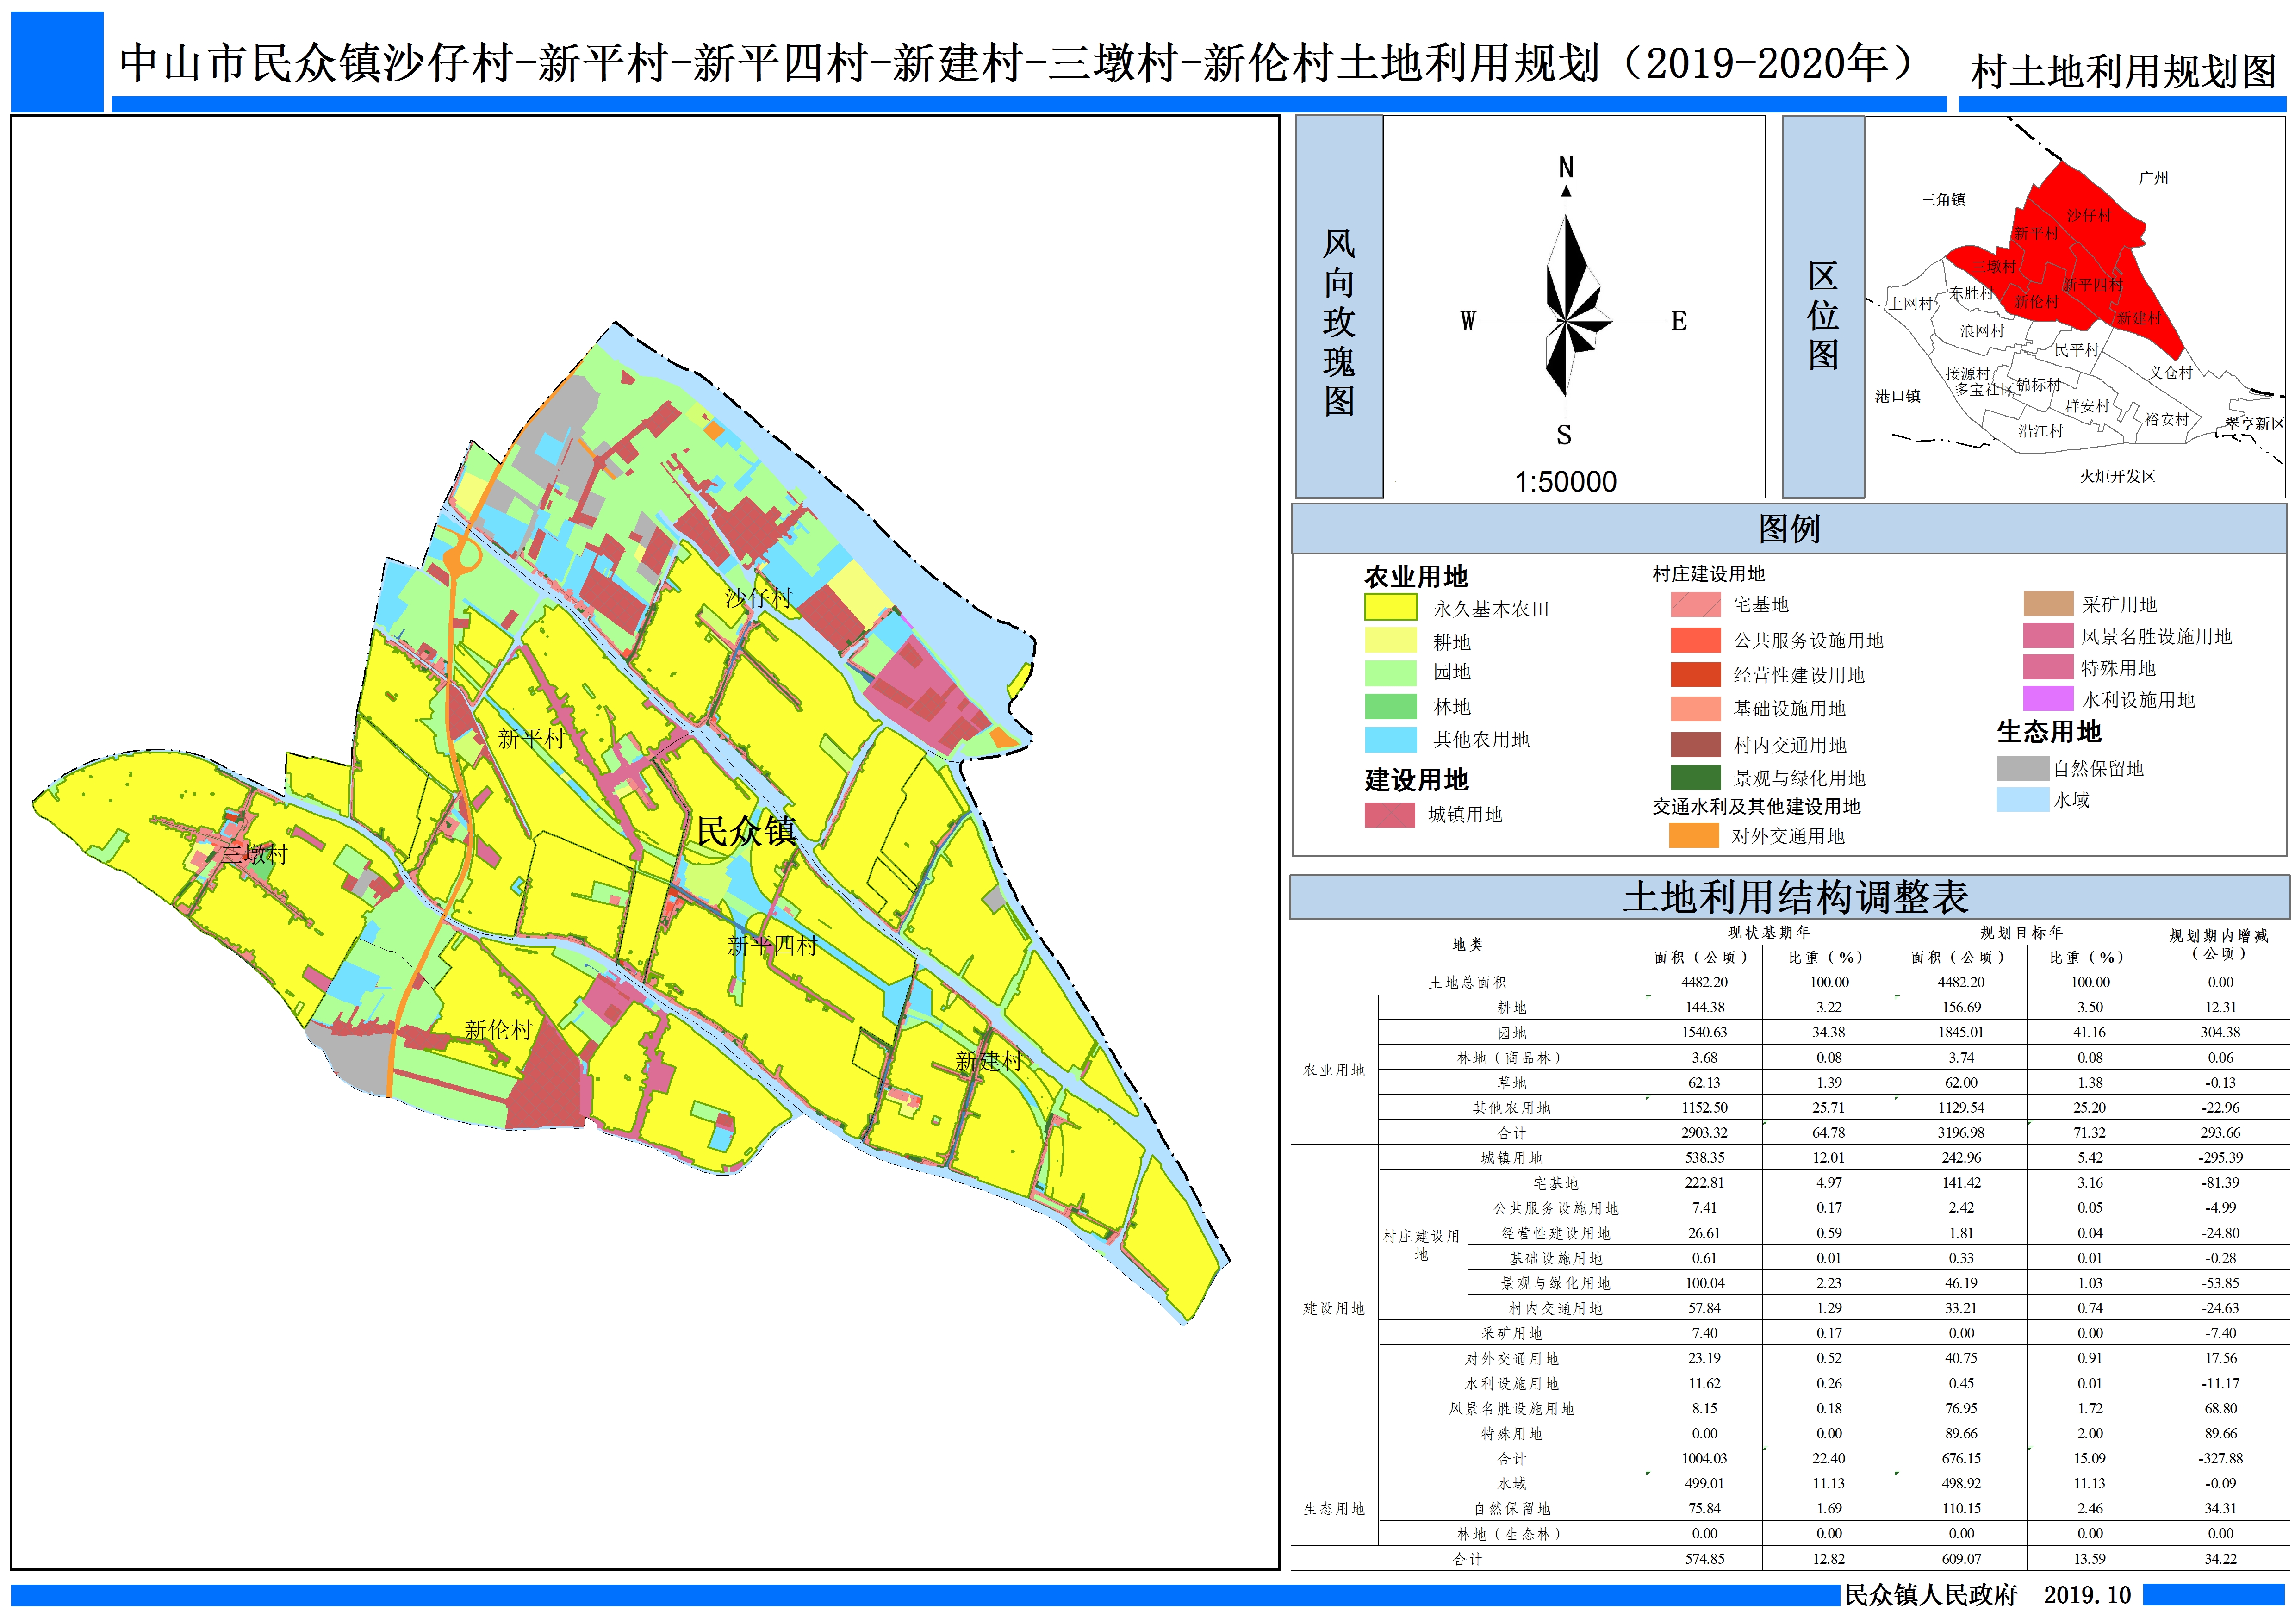Screen dimensions: 2295x1624
Task: Click the 1:50000 scale text
Action: pyautogui.click(x=1565, y=481)
